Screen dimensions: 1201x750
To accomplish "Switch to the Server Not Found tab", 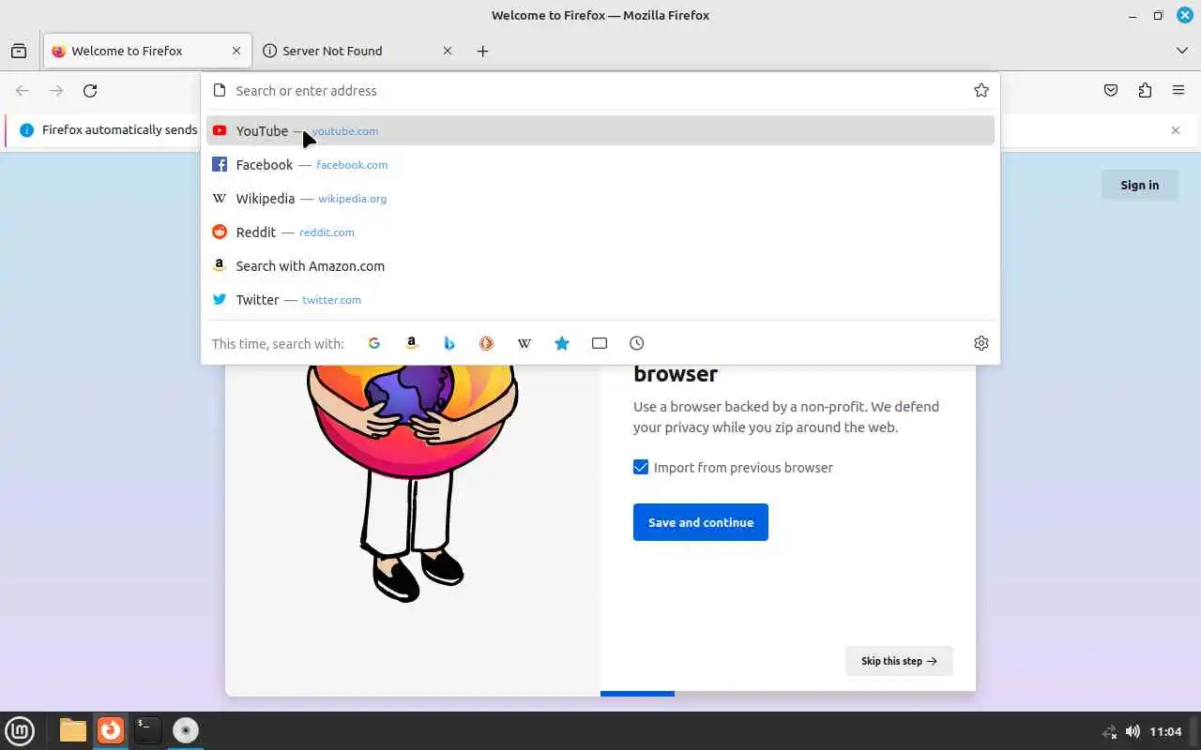I will [x=358, y=51].
